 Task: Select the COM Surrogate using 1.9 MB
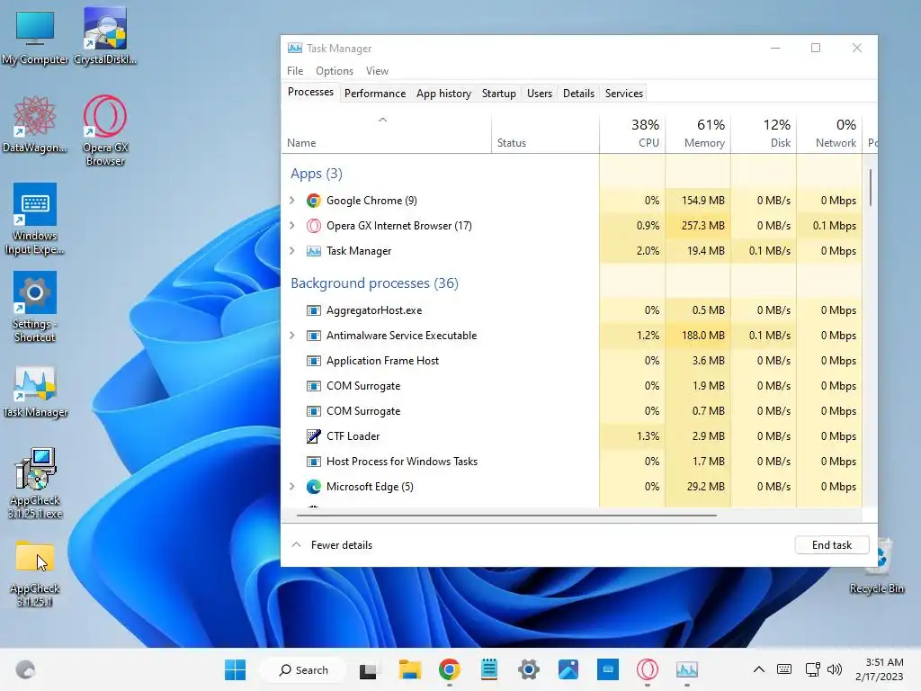[571, 386]
